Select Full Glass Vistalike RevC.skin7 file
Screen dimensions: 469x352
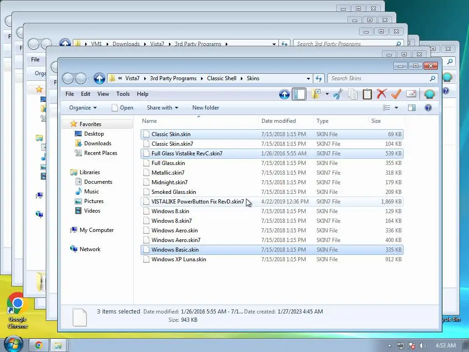pyautogui.click(x=272, y=154)
